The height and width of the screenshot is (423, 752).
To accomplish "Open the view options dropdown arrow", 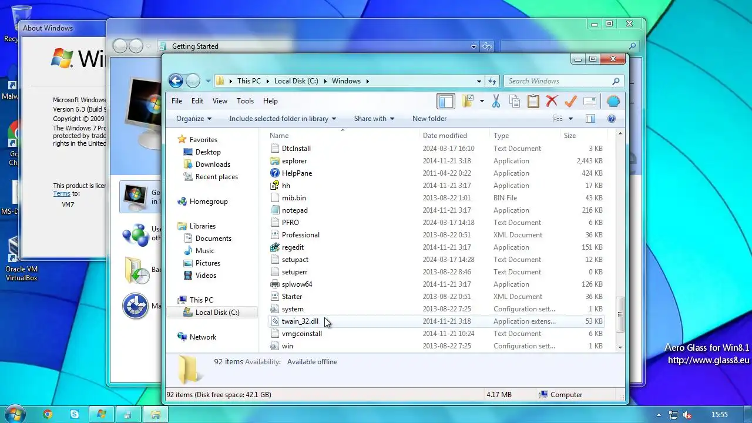I will tap(570, 119).
